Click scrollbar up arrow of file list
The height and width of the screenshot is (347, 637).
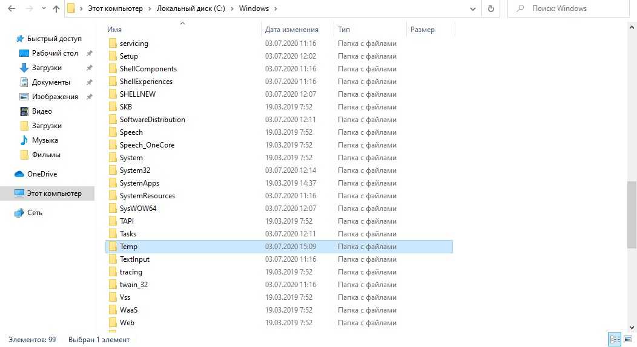click(x=632, y=28)
